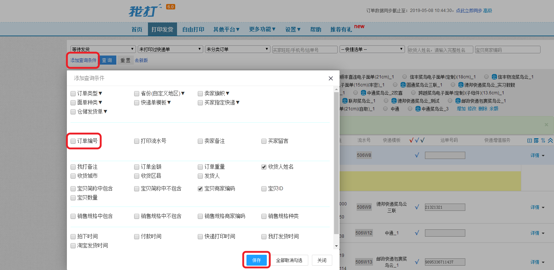Focus the 收货人姓名 search input
Viewport: 554px width, 270px height.
[441, 50]
